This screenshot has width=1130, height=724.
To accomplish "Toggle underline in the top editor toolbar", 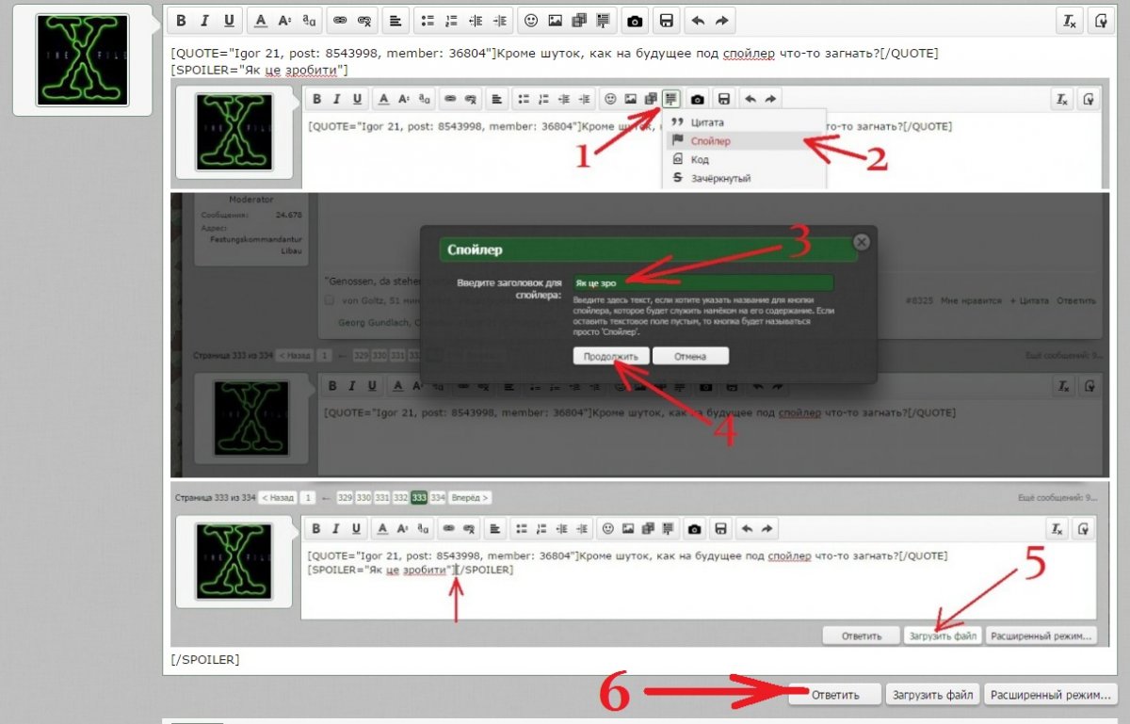I will [229, 20].
